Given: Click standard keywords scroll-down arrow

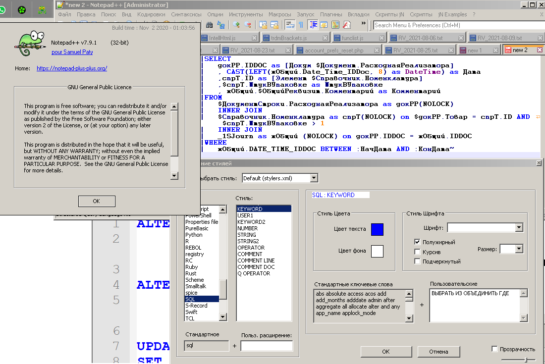Looking at the screenshot, I should point(409,318).
